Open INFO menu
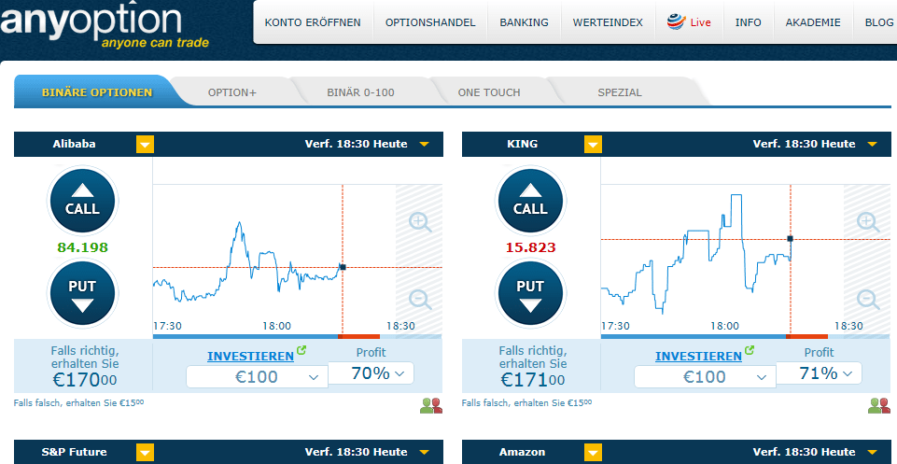The height and width of the screenshot is (464, 897). (x=749, y=22)
